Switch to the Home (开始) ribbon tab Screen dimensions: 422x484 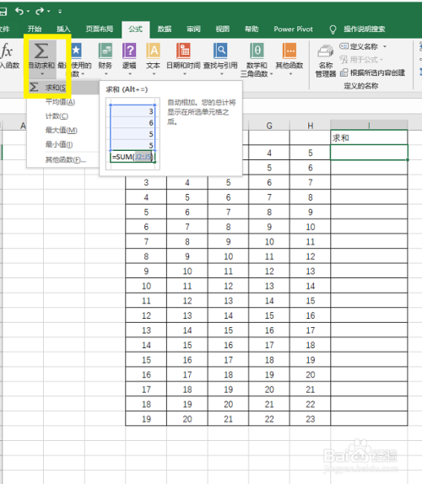tap(35, 30)
